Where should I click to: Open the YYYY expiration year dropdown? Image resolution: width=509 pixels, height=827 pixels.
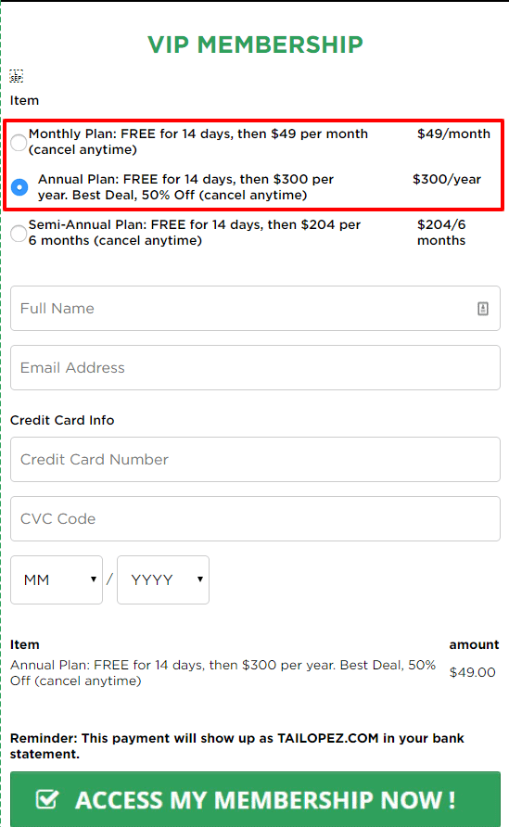coord(163,579)
